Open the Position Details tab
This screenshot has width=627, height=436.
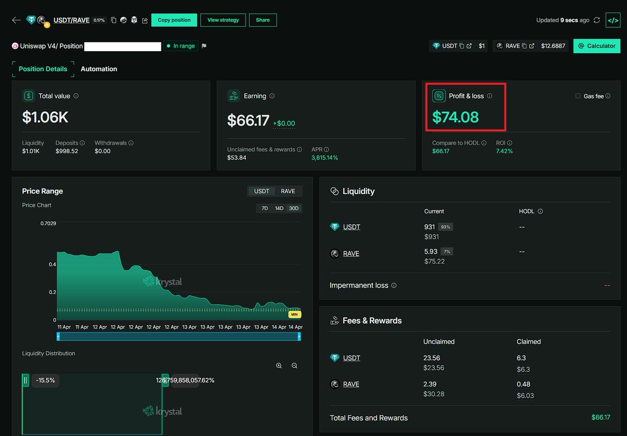[43, 69]
